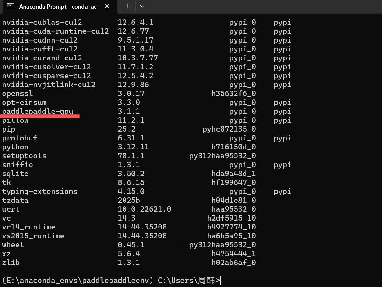Select the zlib package entry
This screenshot has width=382, height=287.
[11, 263]
